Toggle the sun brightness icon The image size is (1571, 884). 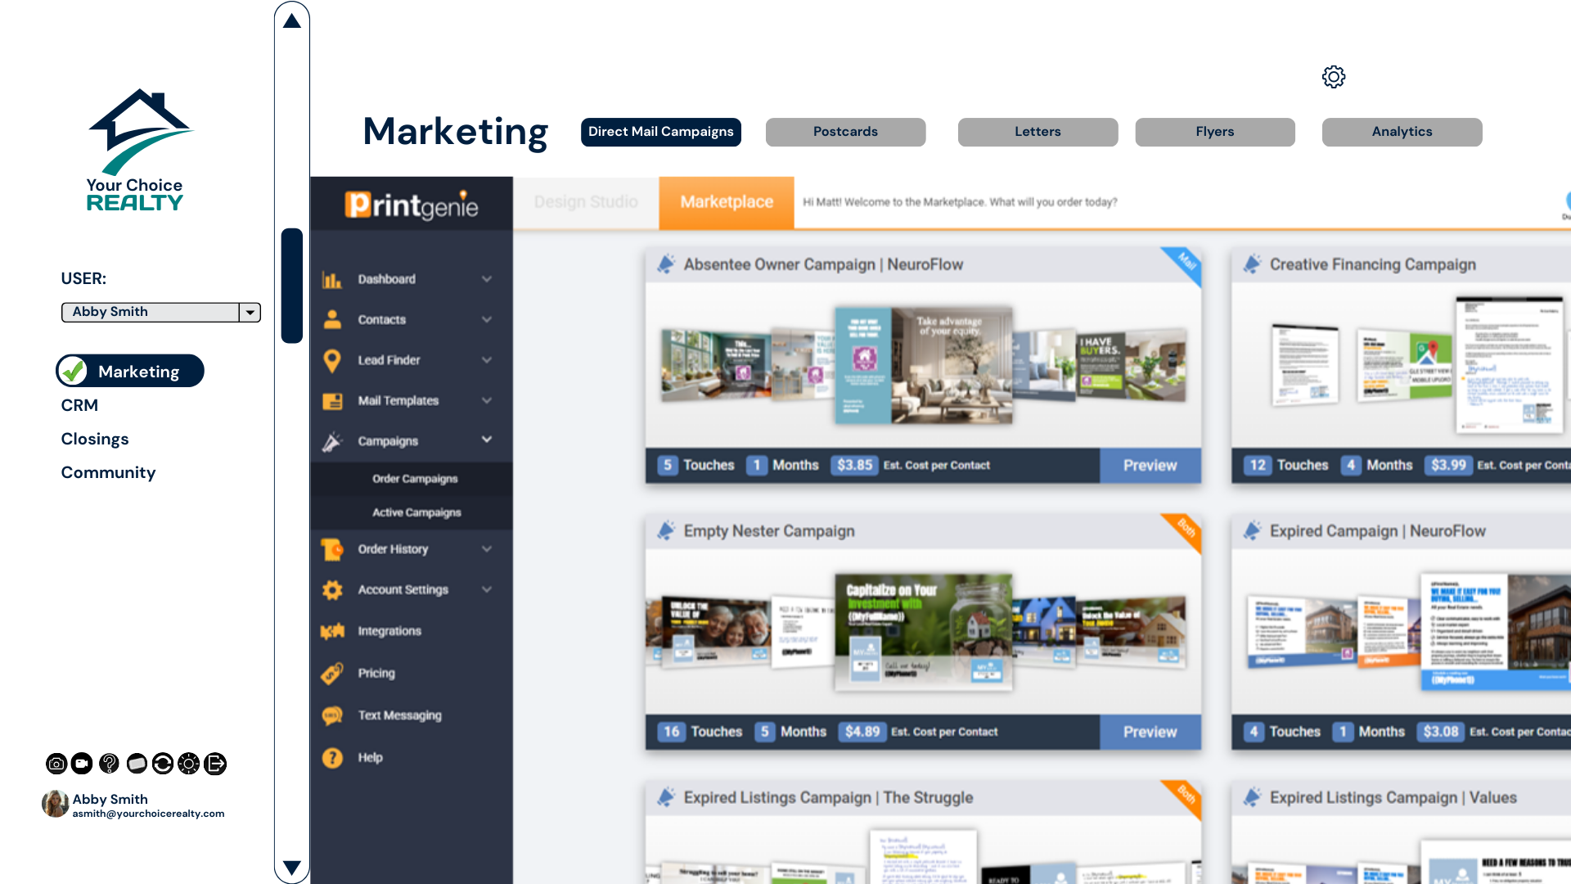coord(189,764)
